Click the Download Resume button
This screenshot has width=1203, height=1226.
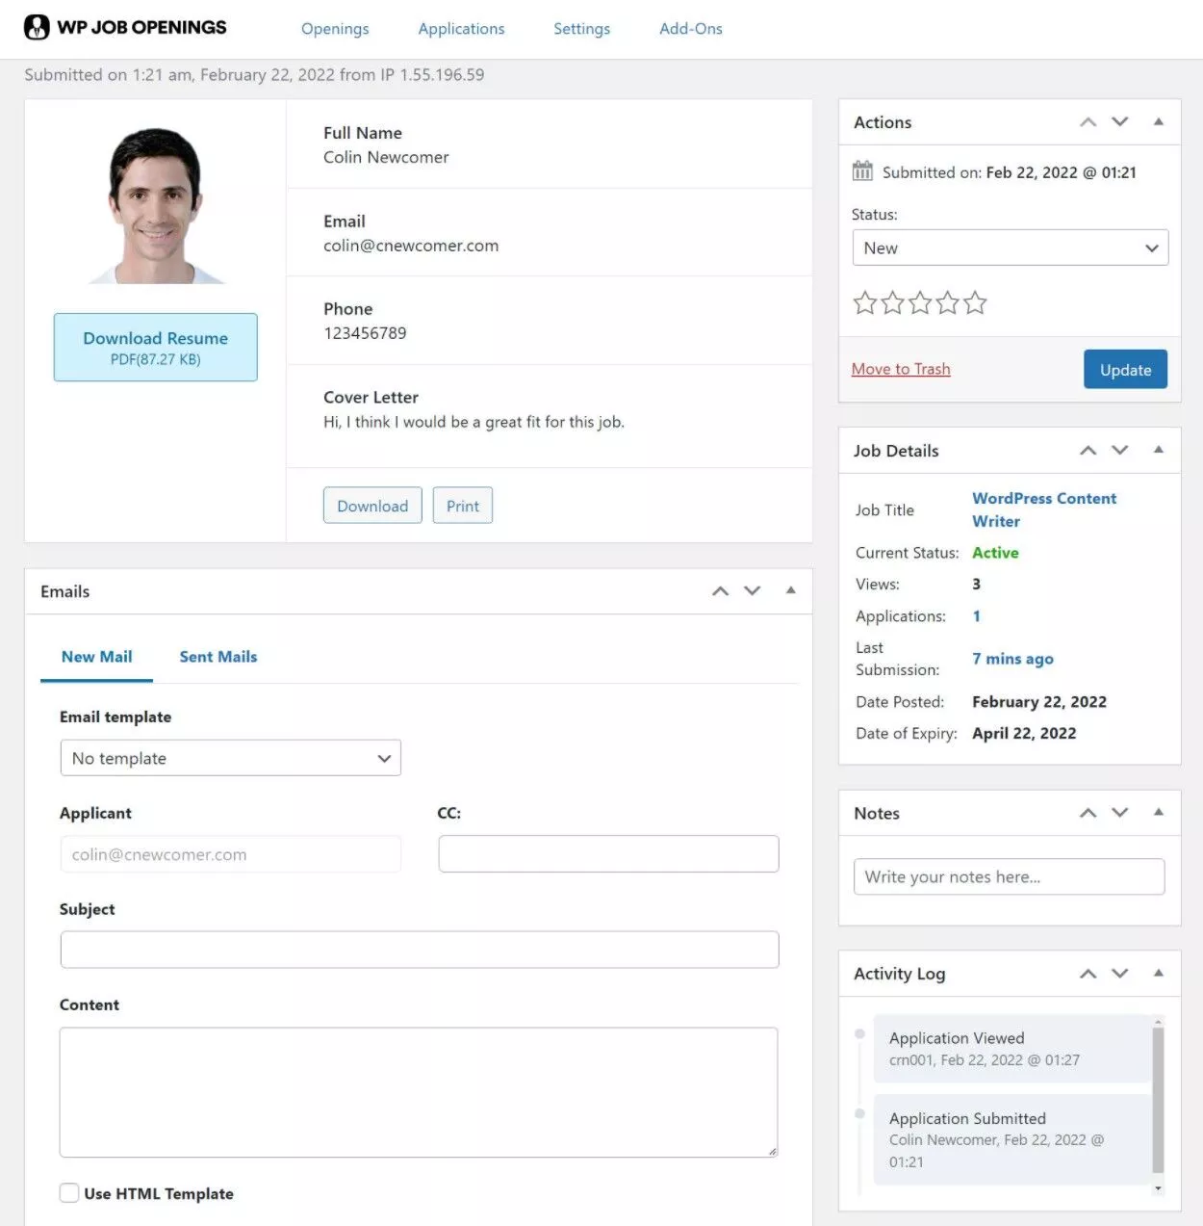point(156,347)
